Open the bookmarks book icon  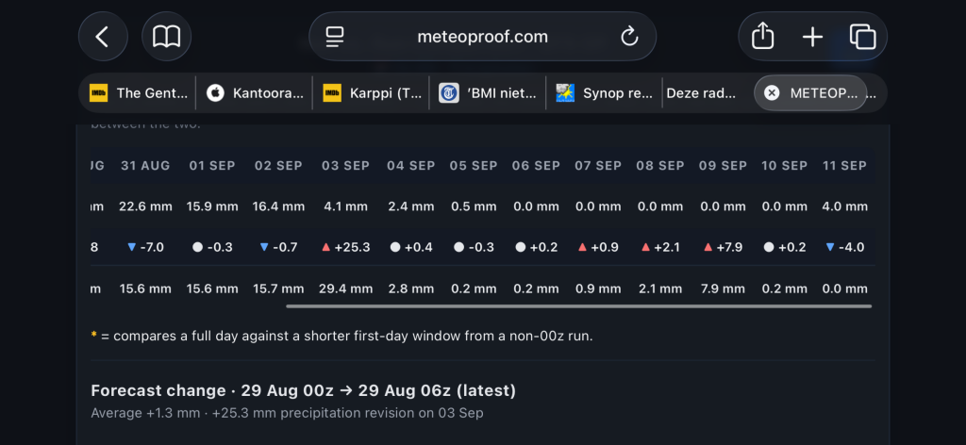coord(166,37)
